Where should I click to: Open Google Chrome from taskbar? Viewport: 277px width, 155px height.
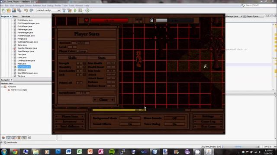click(x=15, y=152)
